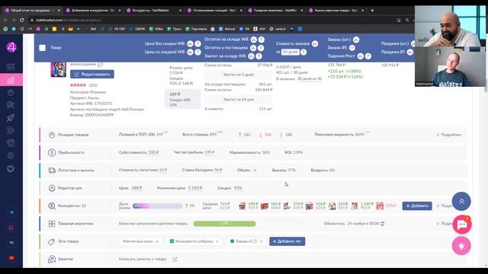Click the Товарная аналитика grid icon
The width and height of the screenshot is (488, 274).
point(52,224)
